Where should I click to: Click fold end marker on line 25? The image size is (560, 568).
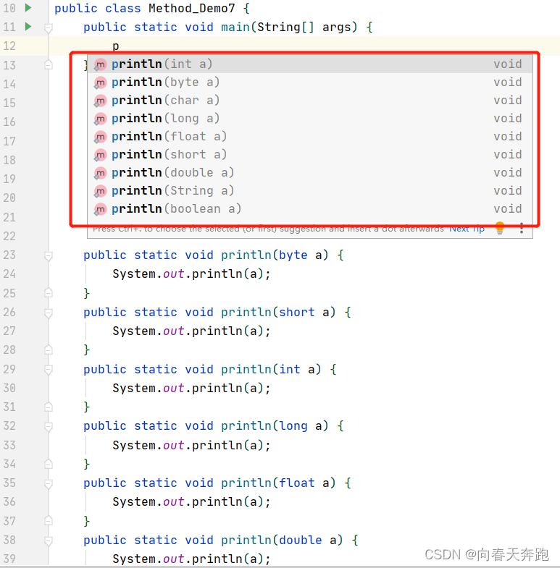tap(49, 293)
